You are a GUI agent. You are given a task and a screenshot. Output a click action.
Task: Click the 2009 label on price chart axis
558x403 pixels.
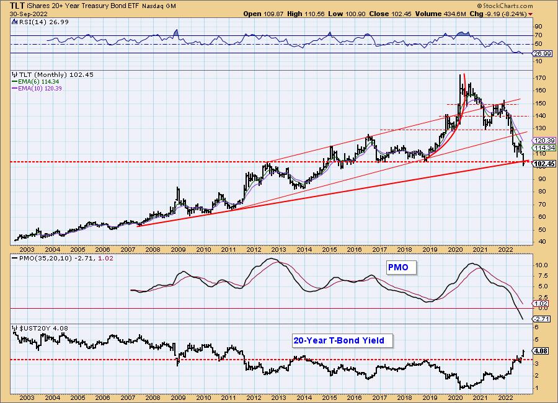tap(178, 250)
